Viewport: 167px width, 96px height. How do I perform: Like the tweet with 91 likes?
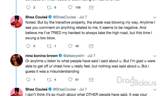pos(70,80)
